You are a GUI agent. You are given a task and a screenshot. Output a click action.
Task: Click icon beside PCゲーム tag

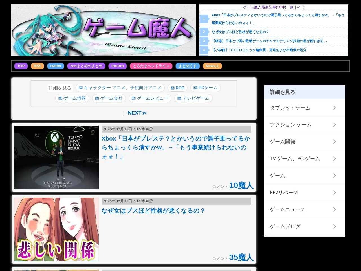tap(195, 88)
